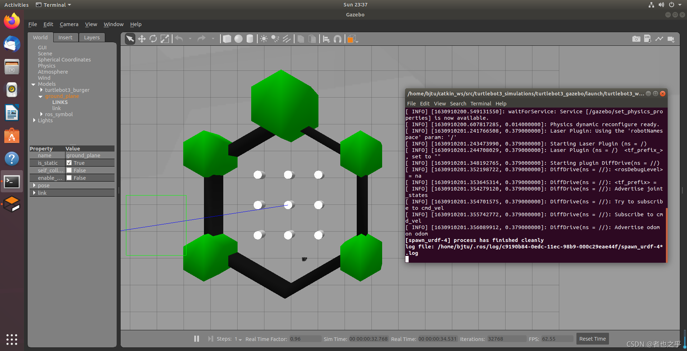Viewport: 687px width, 351px height.
Task: Open the Terminal icon in dock
Action: pos(12,182)
